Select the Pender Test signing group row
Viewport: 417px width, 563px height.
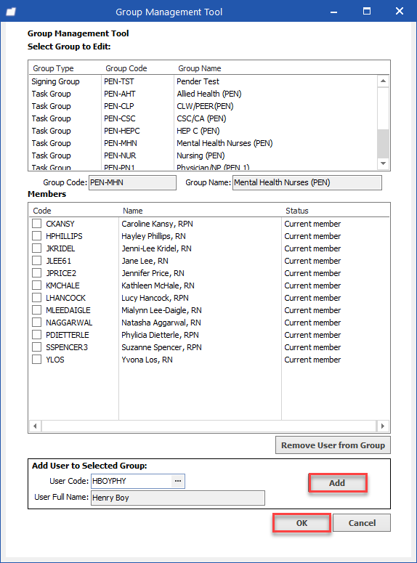pos(203,81)
